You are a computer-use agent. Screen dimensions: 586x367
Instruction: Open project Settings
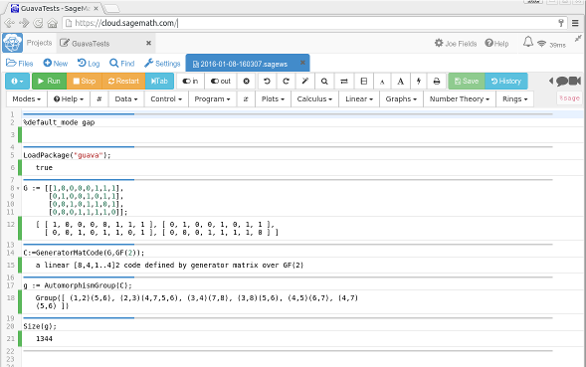coord(162,64)
